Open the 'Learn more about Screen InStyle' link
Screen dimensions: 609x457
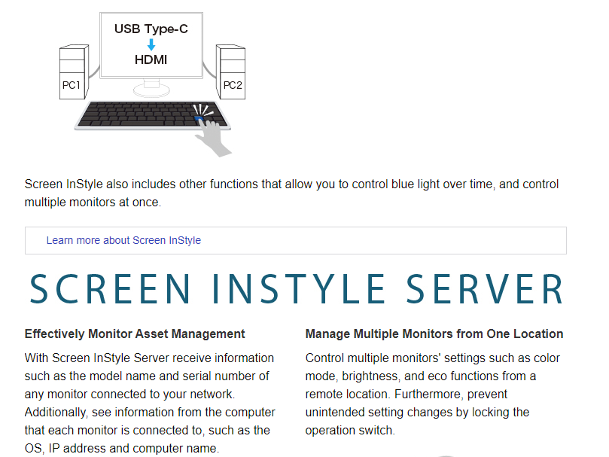(123, 240)
